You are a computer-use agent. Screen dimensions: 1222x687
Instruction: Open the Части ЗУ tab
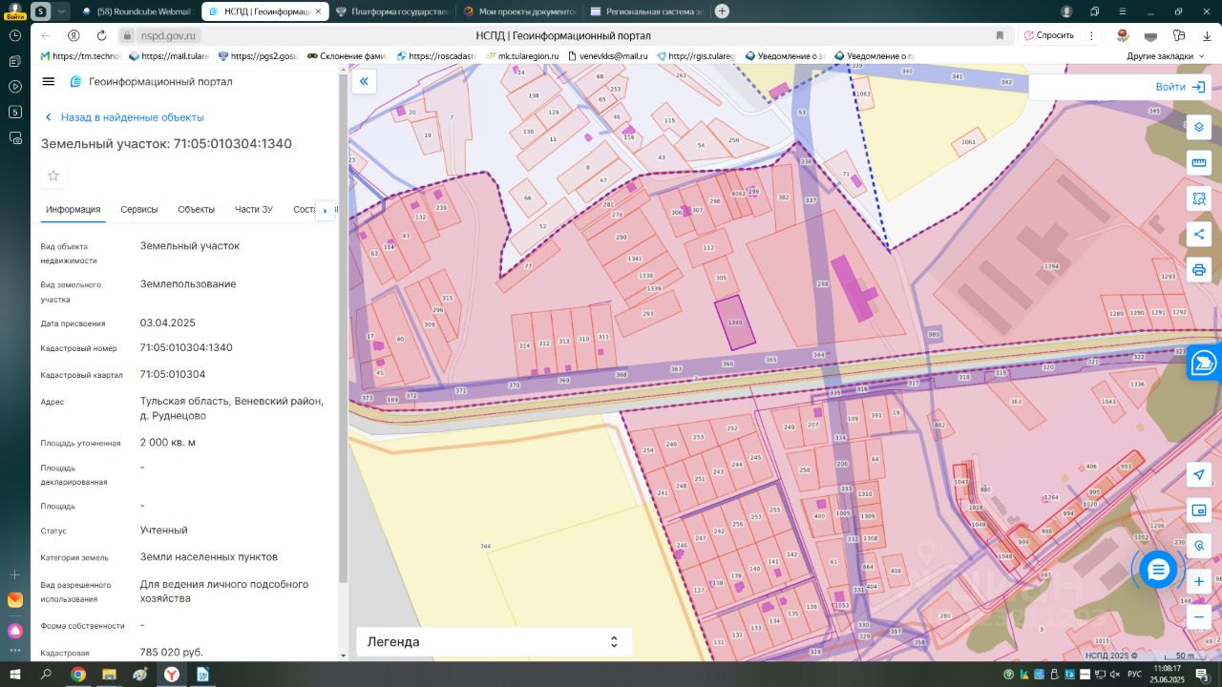point(254,210)
